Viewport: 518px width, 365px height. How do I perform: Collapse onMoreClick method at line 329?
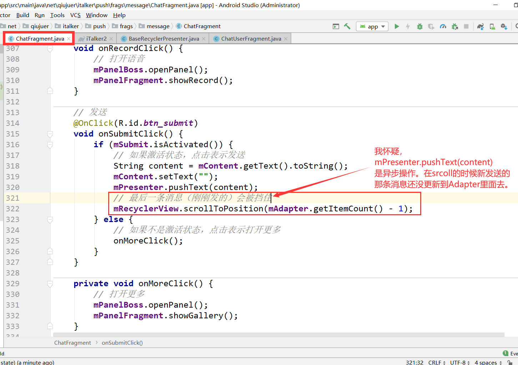pyautogui.click(x=50, y=284)
